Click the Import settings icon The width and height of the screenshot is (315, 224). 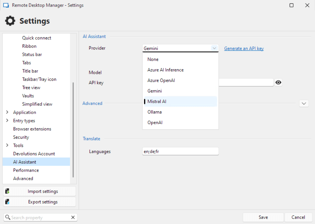pyautogui.click(x=7, y=191)
